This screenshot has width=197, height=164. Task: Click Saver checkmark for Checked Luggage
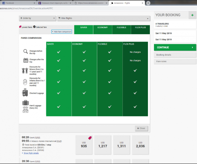tap(59, 93)
